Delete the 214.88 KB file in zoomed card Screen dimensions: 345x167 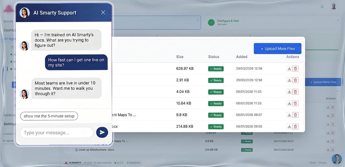(295, 126)
